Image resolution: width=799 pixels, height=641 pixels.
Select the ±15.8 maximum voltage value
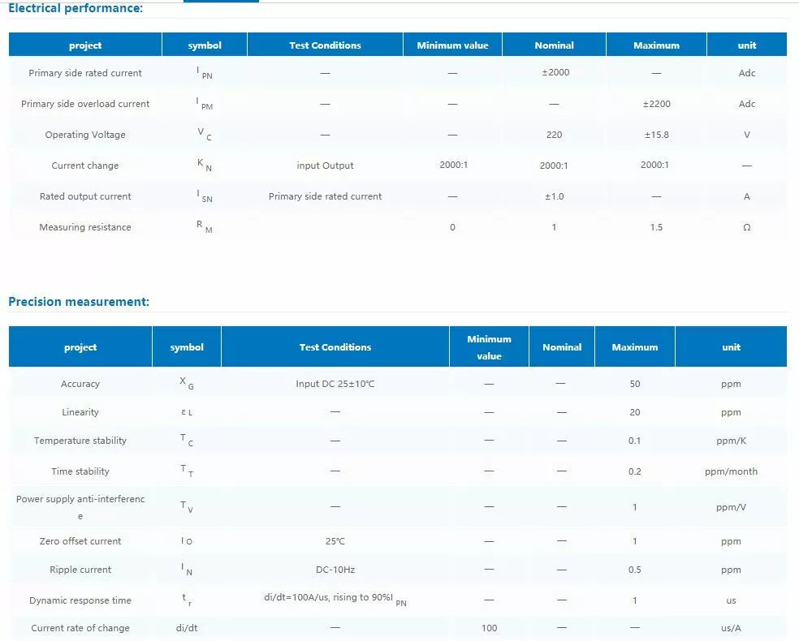pos(656,135)
